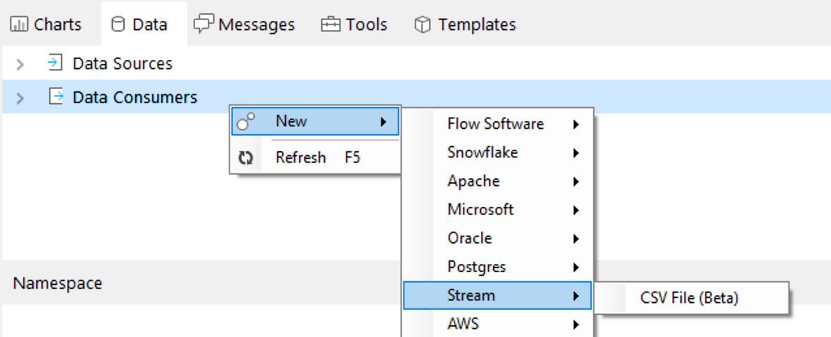Image resolution: width=831 pixels, height=337 pixels.
Task: Choose New in the context menu
Action: 315,122
